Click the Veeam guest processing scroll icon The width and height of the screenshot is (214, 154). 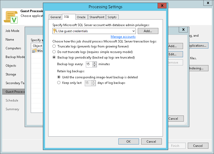click(11, 17)
